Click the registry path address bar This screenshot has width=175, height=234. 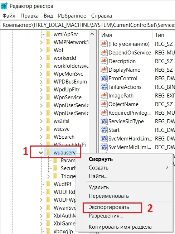88,25
